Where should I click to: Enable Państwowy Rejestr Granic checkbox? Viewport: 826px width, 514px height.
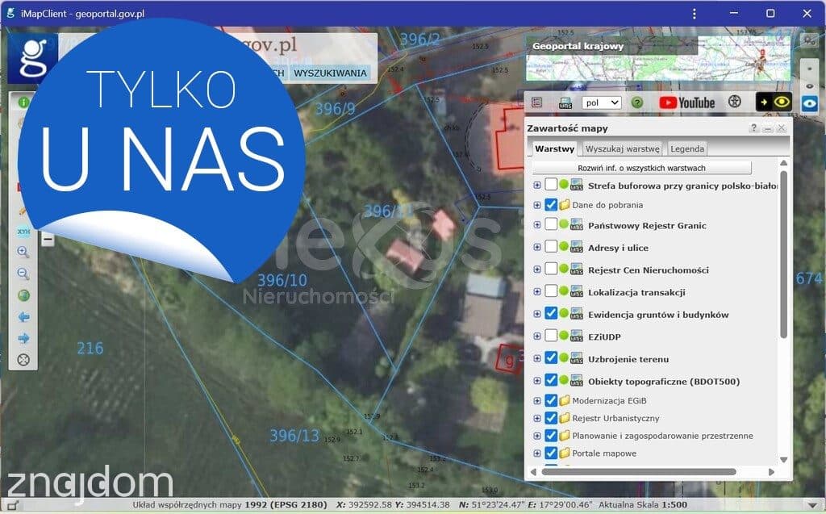pyautogui.click(x=551, y=224)
